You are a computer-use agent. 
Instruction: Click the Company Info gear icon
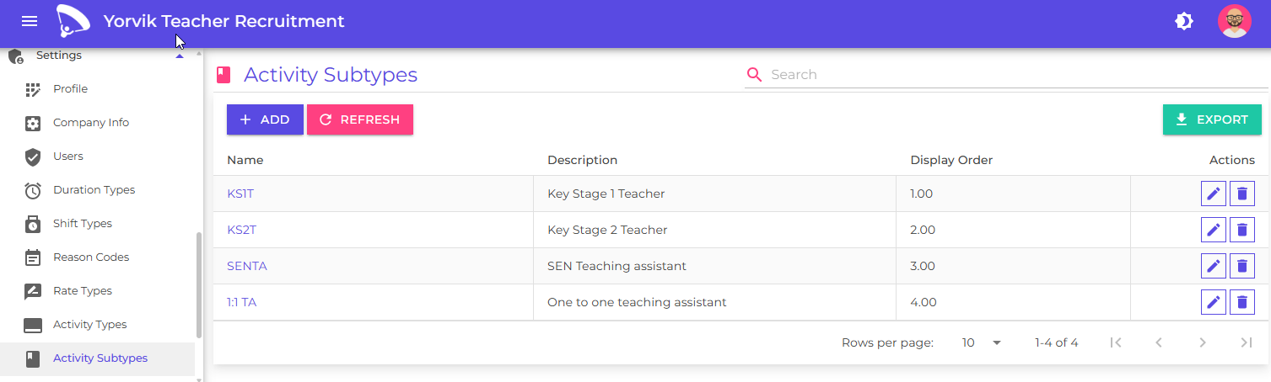point(33,123)
